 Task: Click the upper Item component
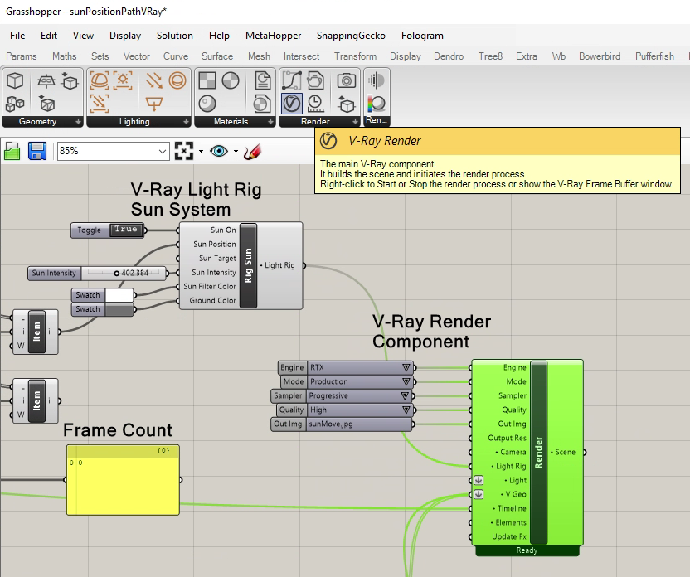pos(36,332)
